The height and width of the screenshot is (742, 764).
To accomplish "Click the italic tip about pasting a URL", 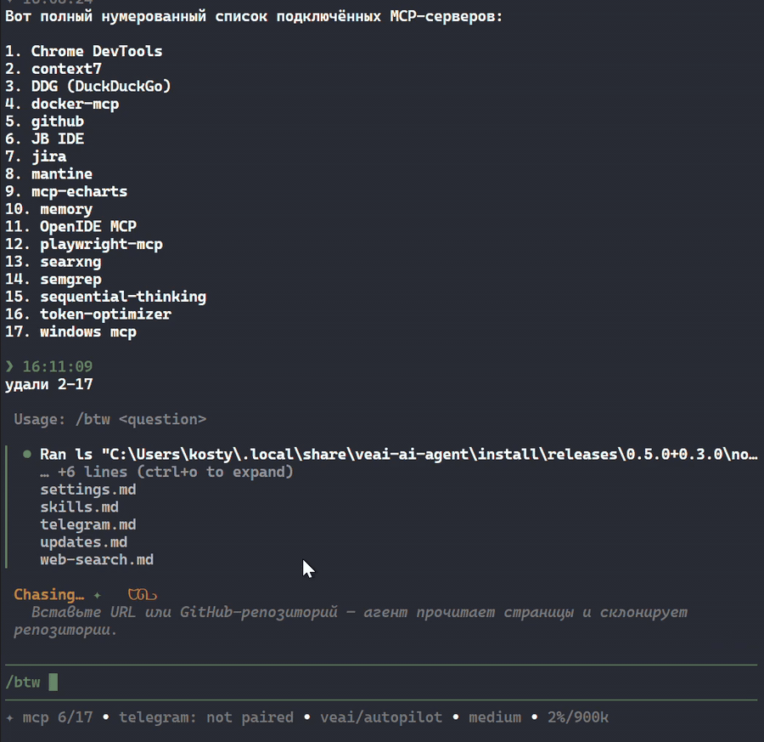I will (x=351, y=621).
